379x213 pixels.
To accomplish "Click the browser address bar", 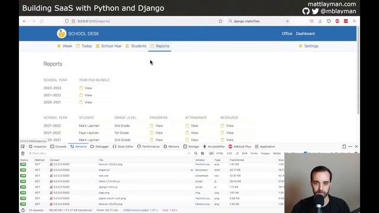I will pos(144,21).
